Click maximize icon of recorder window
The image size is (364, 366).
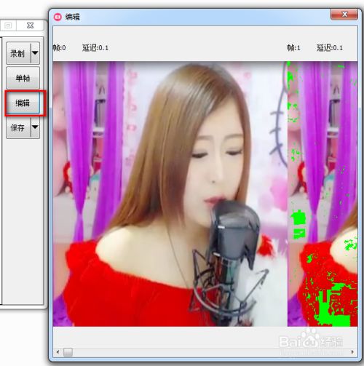tap(8, 25)
